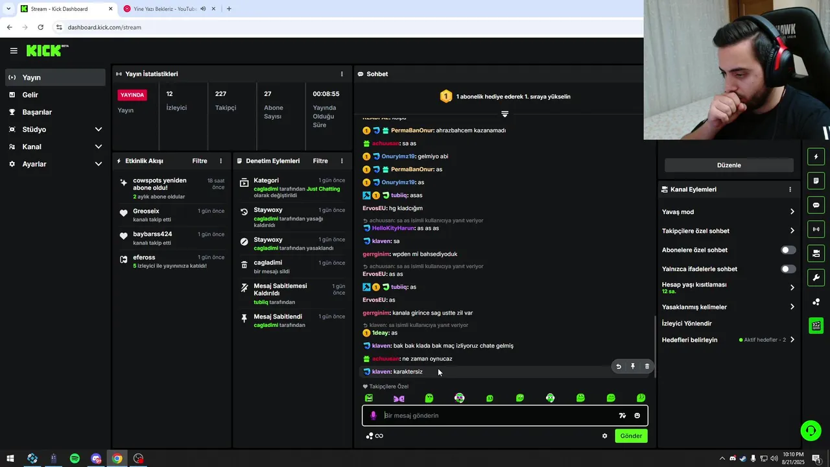830x467 pixels.
Task: Open Etkinlik Akışı three-dot menu
Action: coord(220,161)
